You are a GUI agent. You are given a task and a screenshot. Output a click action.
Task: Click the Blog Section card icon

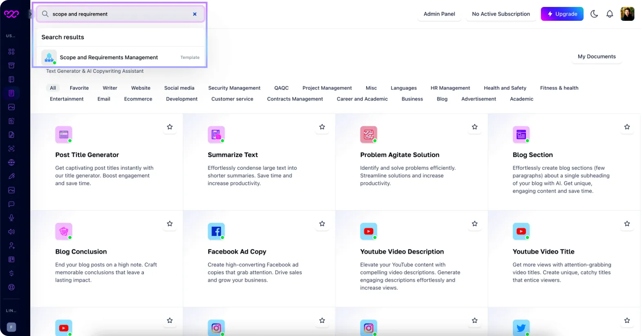click(521, 134)
